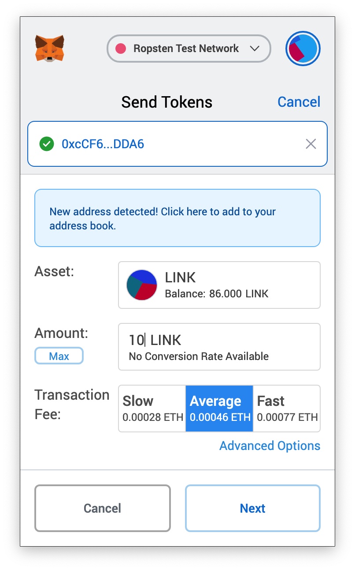Select the Fast transaction fee option
355x570 pixels.
(x=287, y=409)
